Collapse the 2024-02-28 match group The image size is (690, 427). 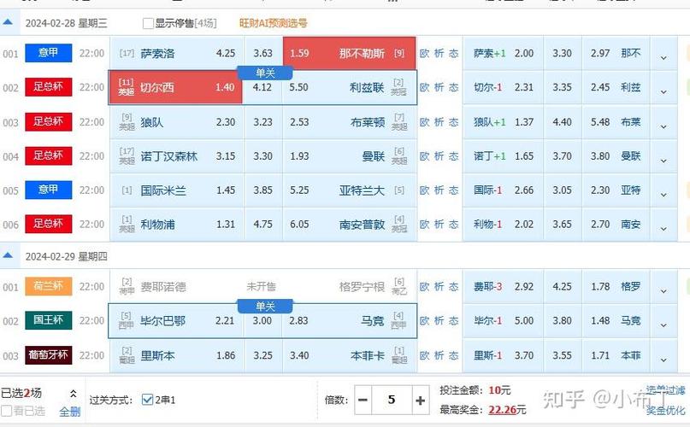coord(8,22)
